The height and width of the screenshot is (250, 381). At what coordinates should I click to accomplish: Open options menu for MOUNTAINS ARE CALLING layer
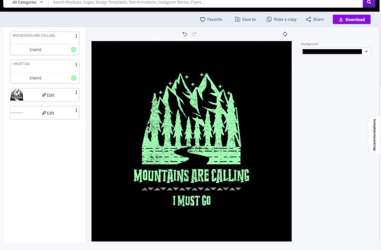(x=76, y=36)
